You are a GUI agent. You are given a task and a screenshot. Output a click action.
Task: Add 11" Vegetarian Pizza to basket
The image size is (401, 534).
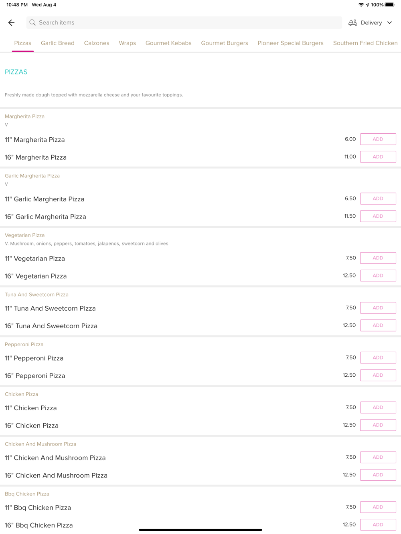378,258
